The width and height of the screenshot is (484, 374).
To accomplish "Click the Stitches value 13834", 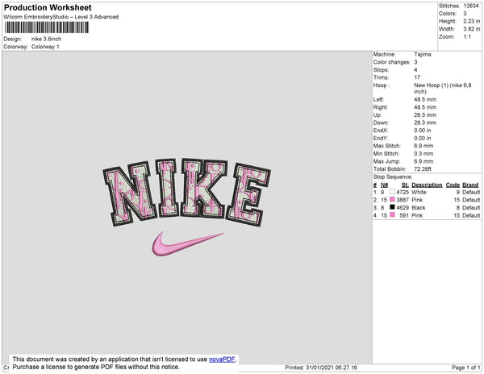I will tap(471, 6).
